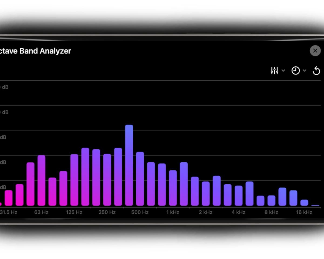
Task: Click the 4 kHz axis label
Action: point(238,212)
